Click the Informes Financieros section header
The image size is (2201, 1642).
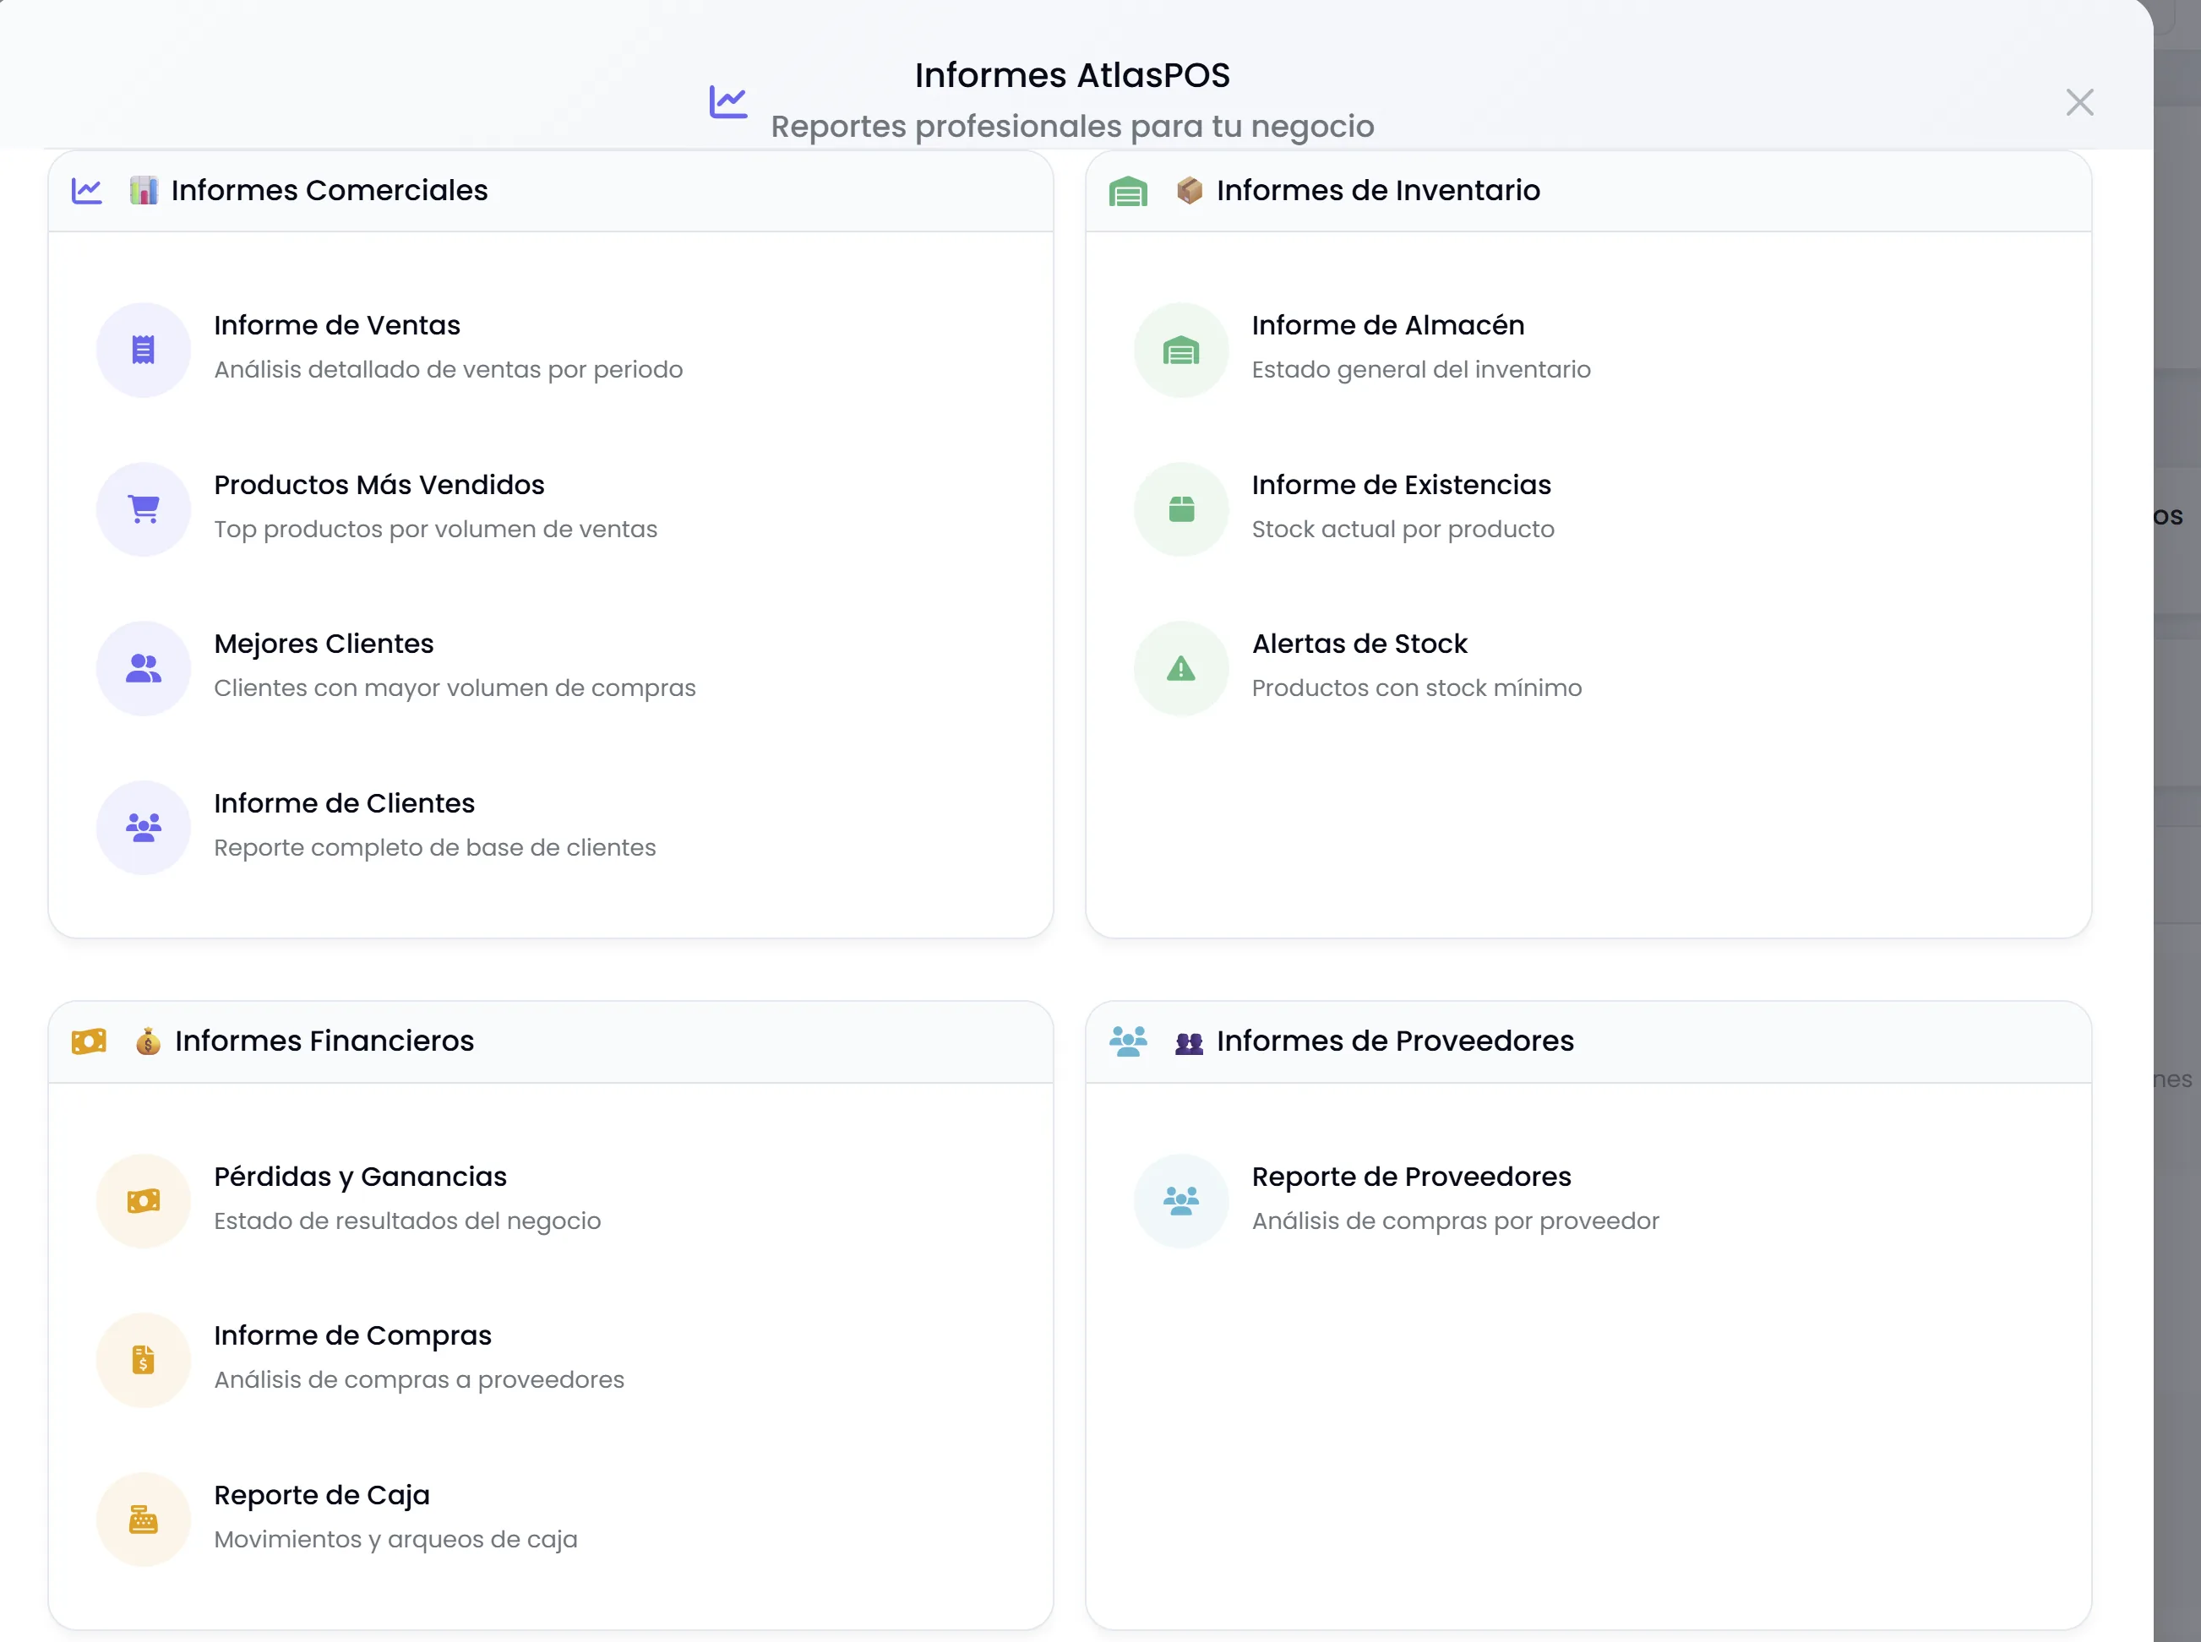click(324, 1041)
